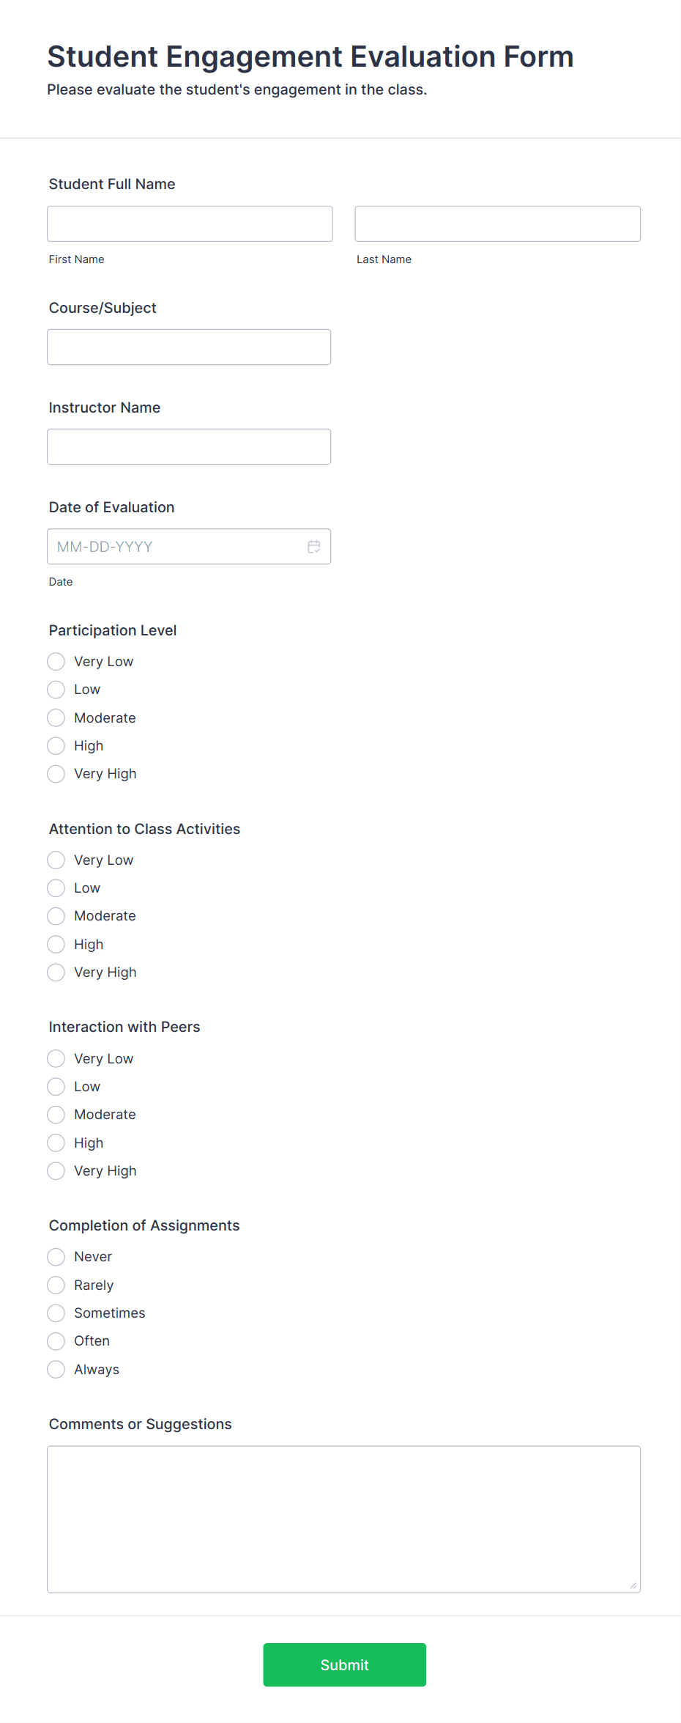The height and width of the screenshot is (1723, 681).
Task: Choose High participation level
Action: pyautogui.click(x=56, y=745)
